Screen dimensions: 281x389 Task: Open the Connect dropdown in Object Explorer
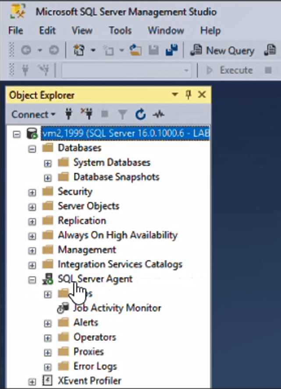(x=33, y=115)
